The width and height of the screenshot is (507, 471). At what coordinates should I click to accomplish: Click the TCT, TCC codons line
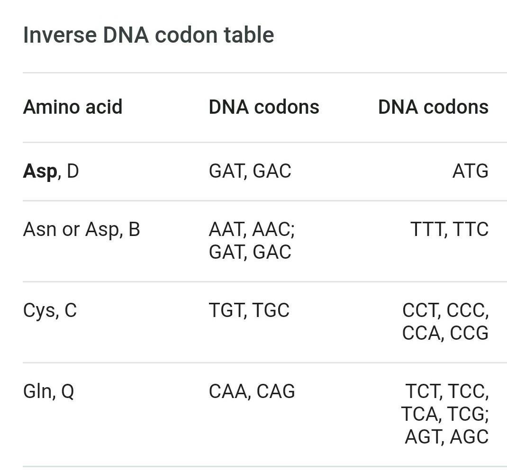click(x=447, y=392)
